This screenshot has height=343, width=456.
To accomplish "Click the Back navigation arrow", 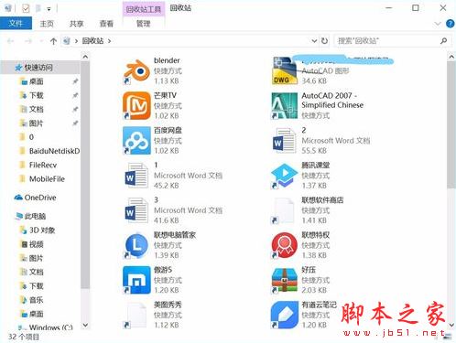I will (x=10, y=41).
